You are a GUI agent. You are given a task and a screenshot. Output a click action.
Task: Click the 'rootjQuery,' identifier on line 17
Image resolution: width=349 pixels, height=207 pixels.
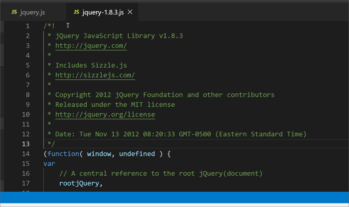click(x=81, y=183)
